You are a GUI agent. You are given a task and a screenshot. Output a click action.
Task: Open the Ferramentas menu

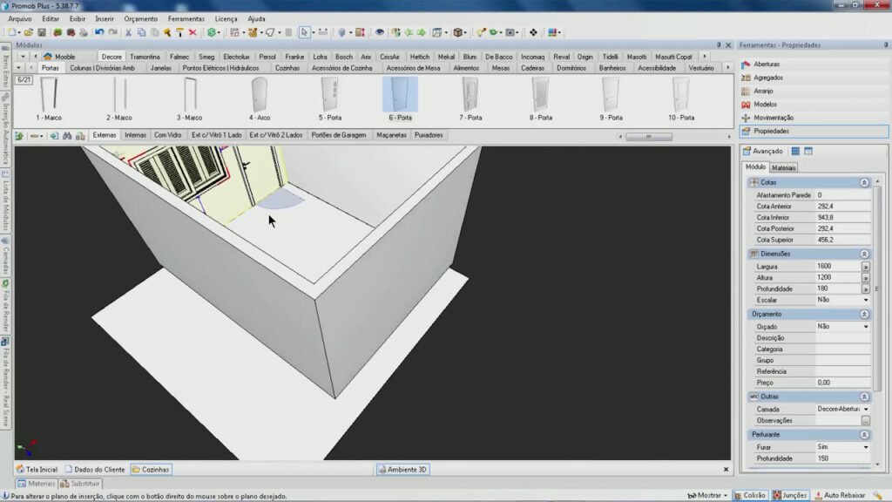pyautogui.click(x=186, y=19)
